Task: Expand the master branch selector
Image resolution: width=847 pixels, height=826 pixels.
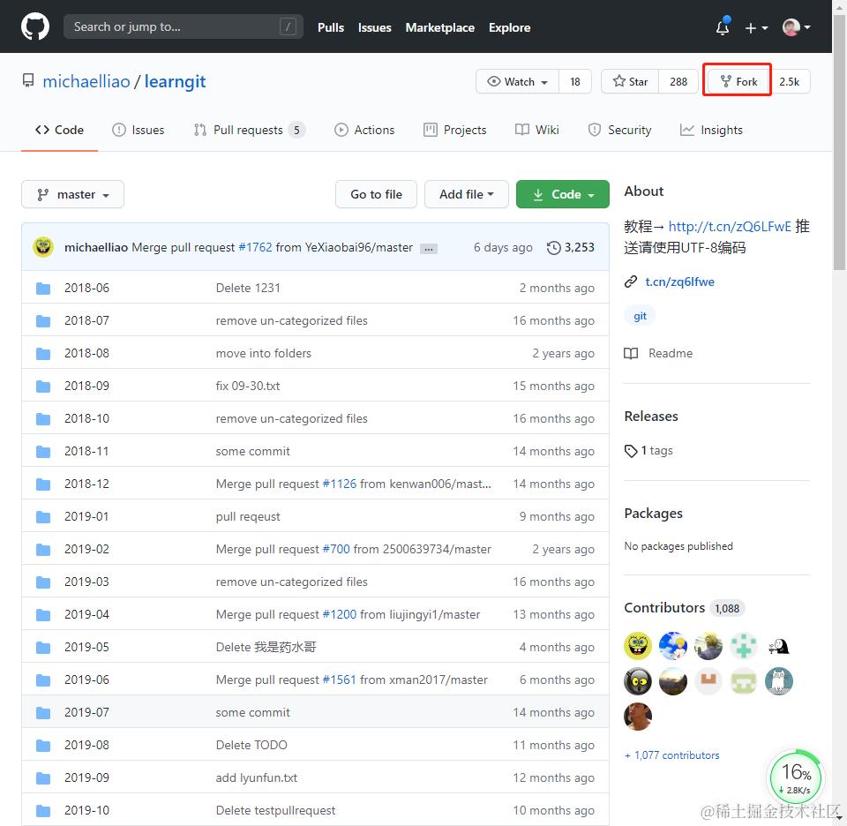Action: point(73,194)
